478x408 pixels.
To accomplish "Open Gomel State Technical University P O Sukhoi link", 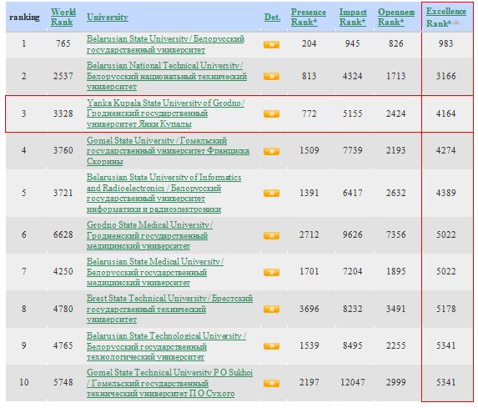I will 169,383.
